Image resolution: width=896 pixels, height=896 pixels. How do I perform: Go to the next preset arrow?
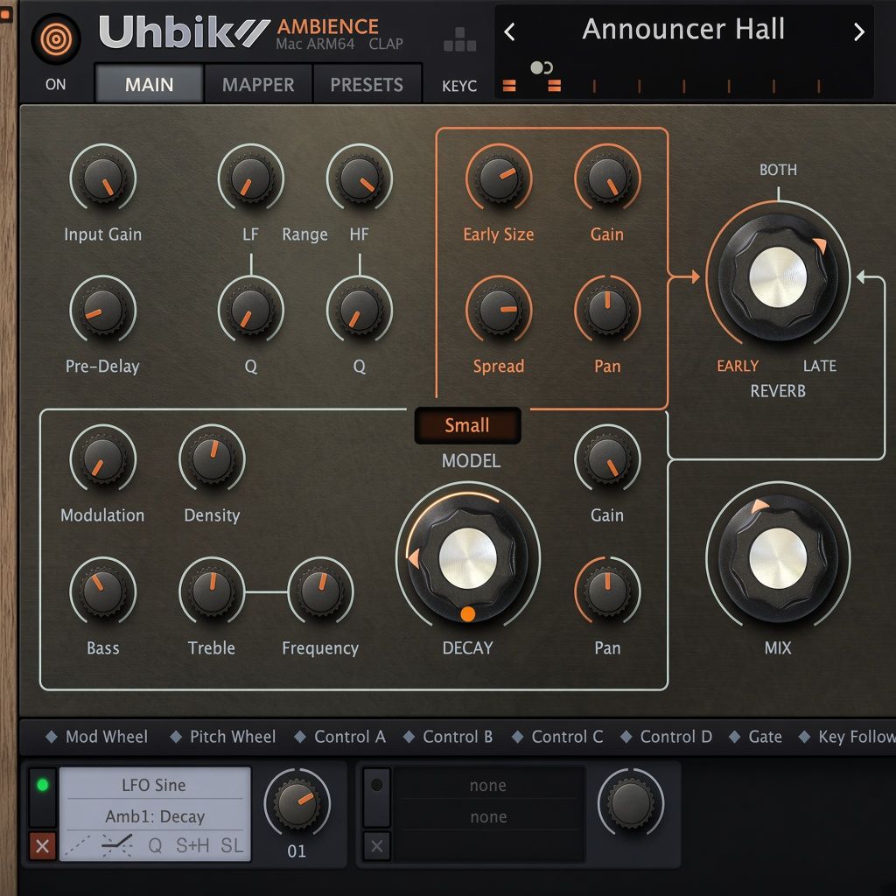tap(859, 31)
